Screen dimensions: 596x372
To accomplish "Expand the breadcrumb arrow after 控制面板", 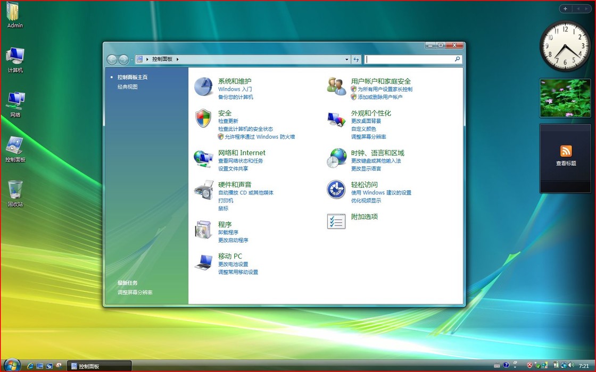I will click(178, 59).
